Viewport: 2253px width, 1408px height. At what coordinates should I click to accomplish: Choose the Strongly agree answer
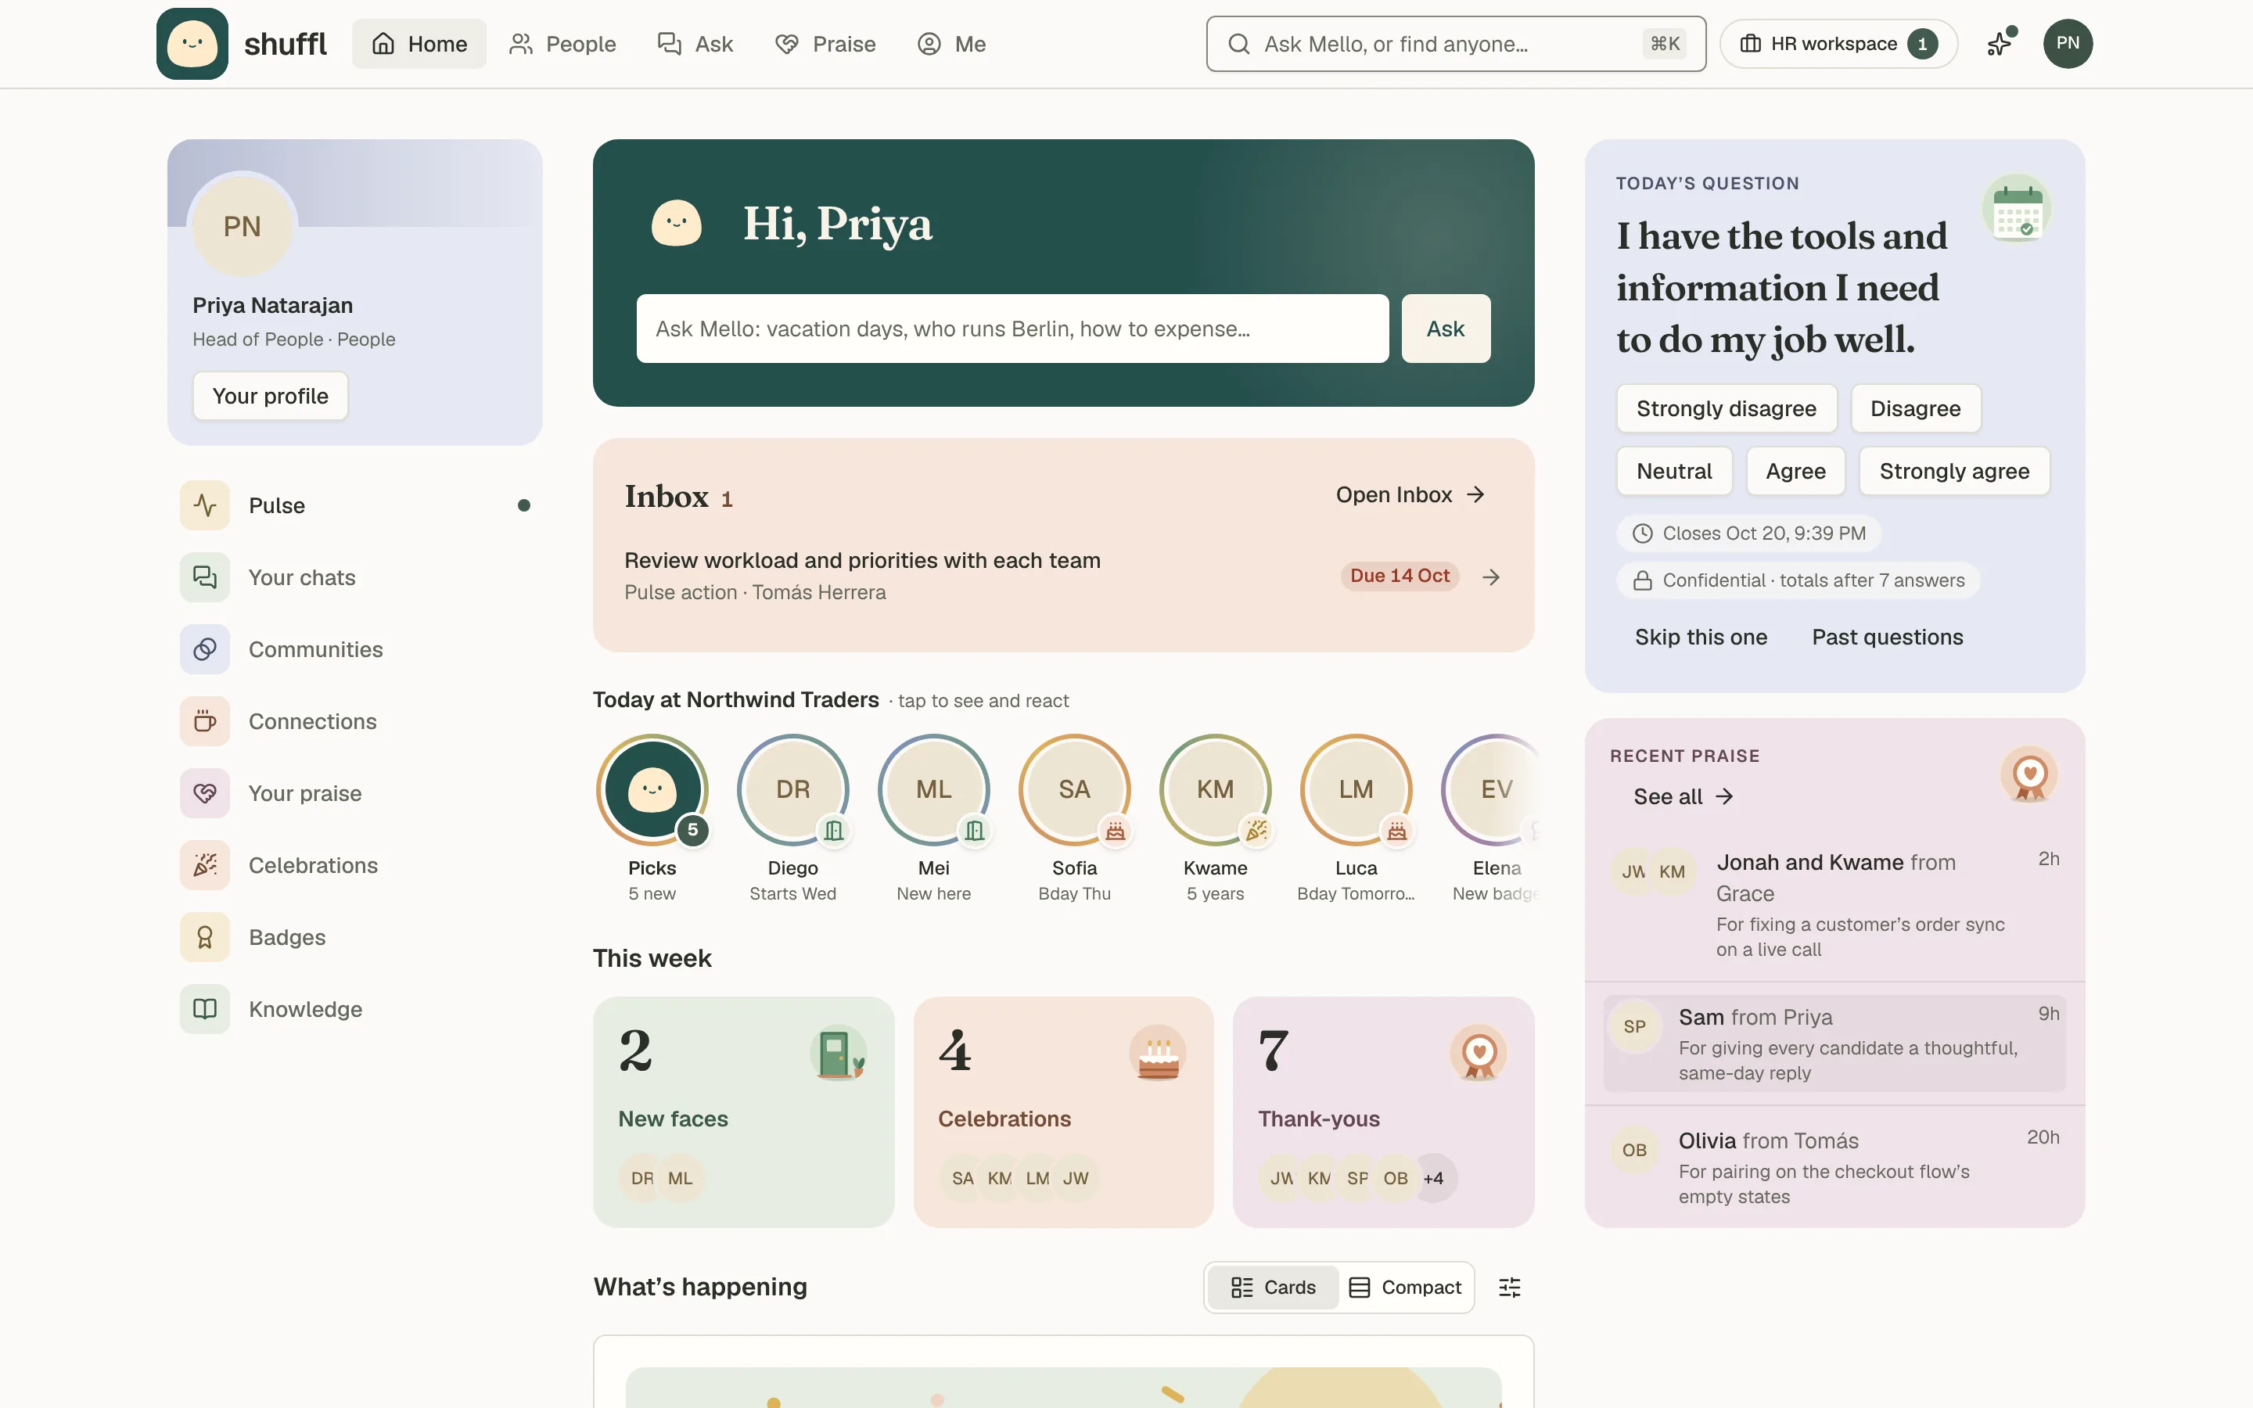tap(1954, 471)
